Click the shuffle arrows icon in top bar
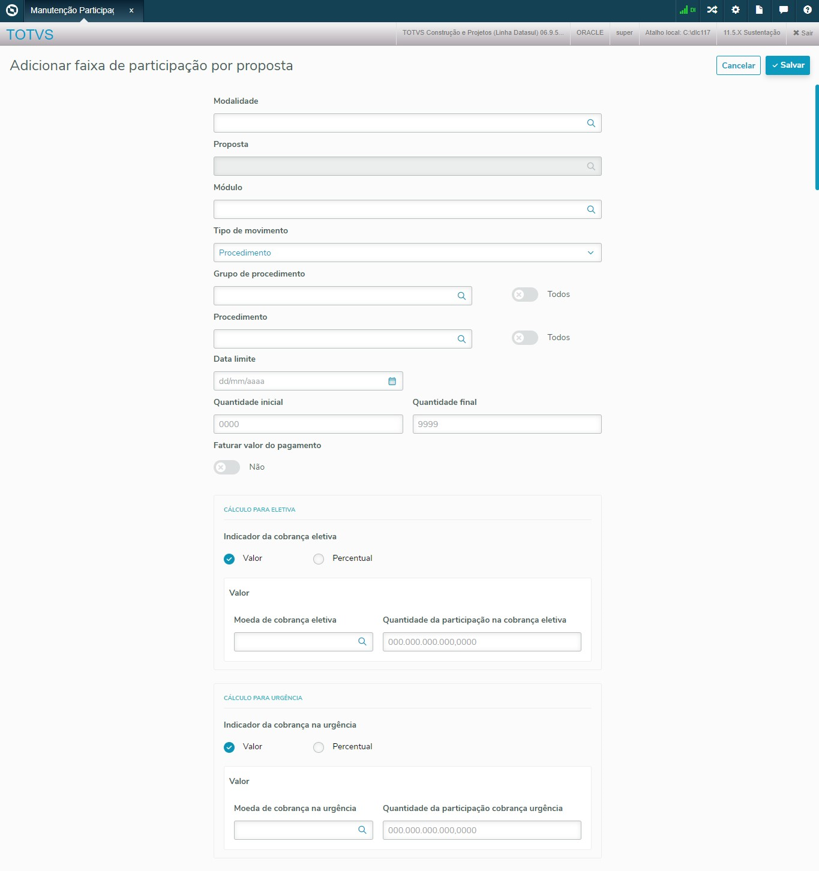819x871 pixels. [x=712, y=10]
